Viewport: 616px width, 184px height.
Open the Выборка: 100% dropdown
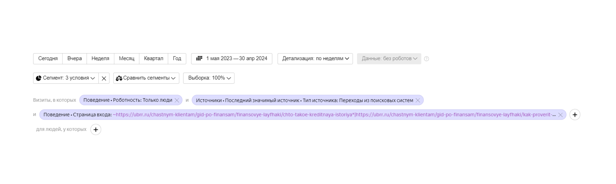pos(209,78)
